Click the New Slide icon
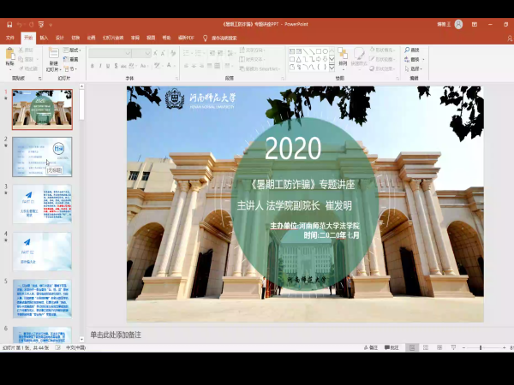 pyautogui.click(x=53, y=53)
